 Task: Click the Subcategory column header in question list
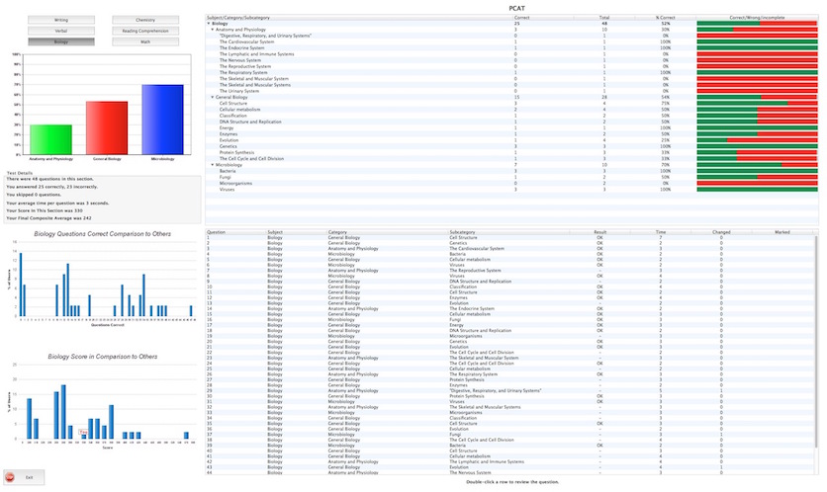coord(509,232)
